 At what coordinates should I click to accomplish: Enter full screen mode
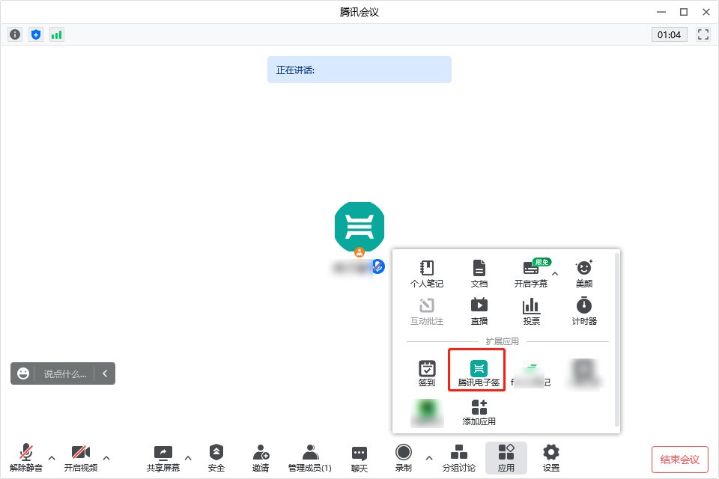pos(703,34)
